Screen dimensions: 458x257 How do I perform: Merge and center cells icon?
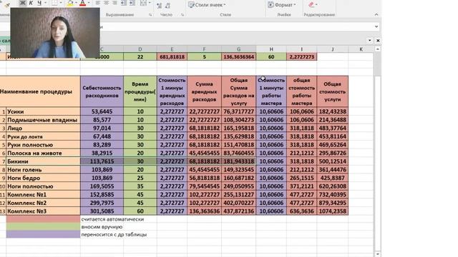point(143,3)
